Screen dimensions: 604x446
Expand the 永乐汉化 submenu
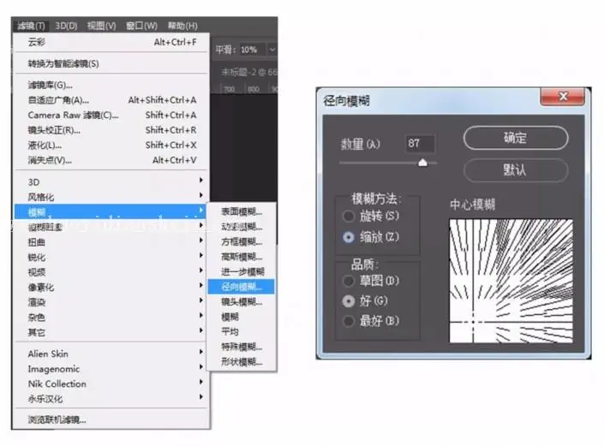pyautogui.click(x=111, y=399)
